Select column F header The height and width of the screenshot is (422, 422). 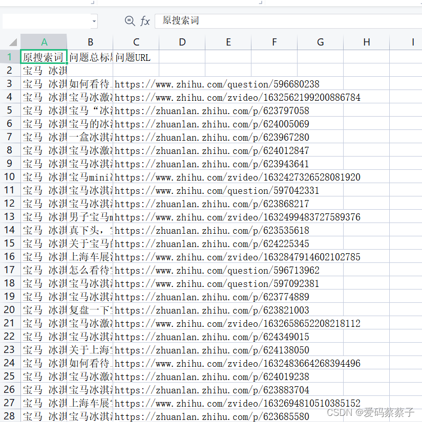(275, 42)
